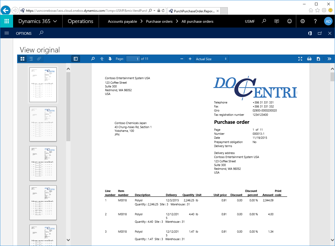This screenshot has height=246, width=335.
Task: Expand the viewer tools double-chevron menu
Action: point(329,59)
